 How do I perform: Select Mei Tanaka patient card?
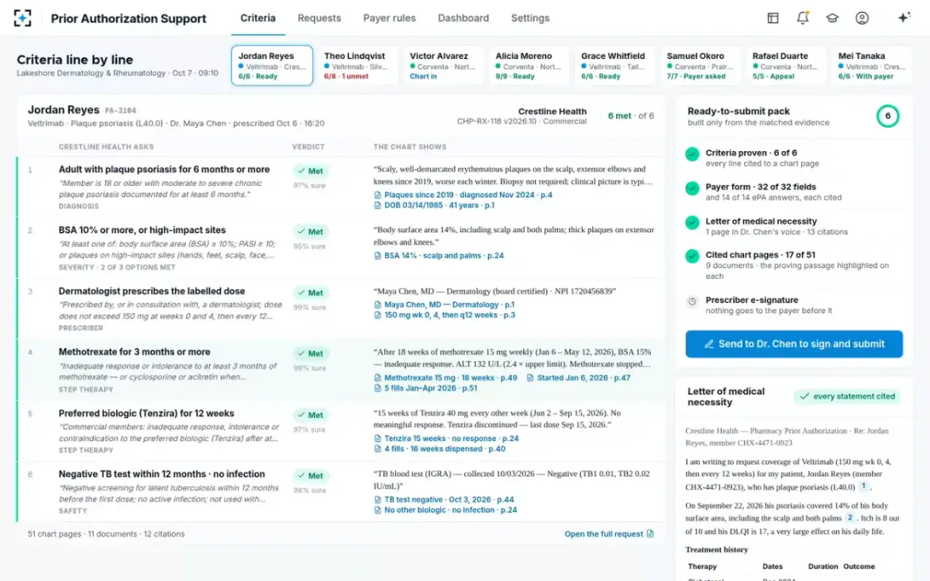[x=871, y=65]
